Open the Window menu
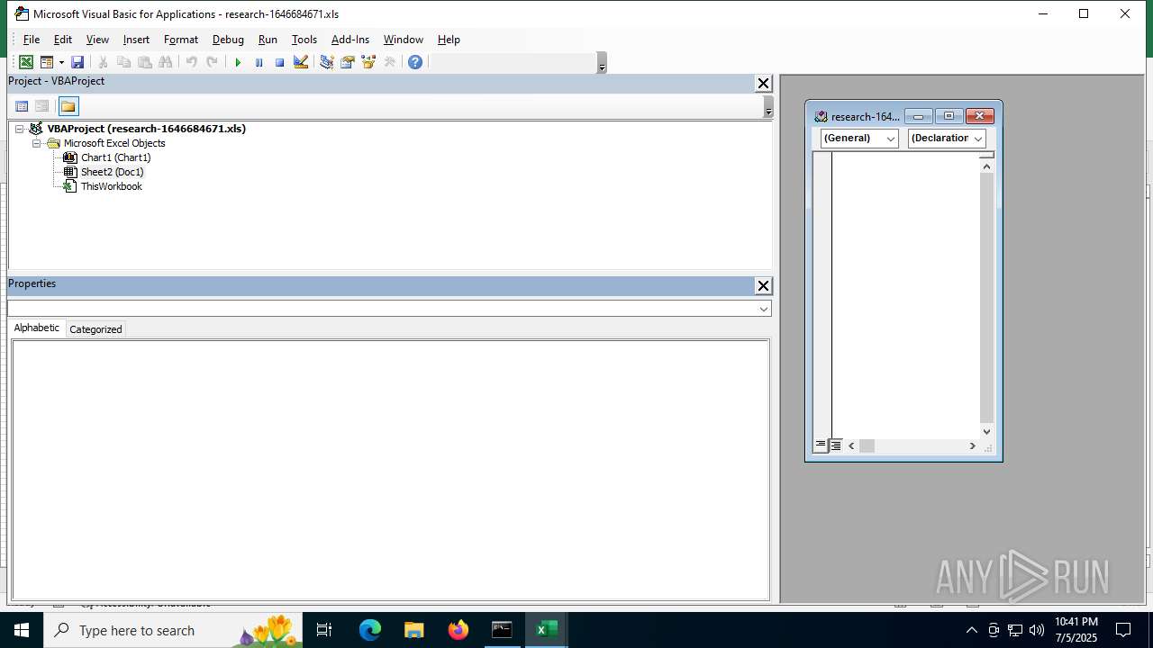 404,40
